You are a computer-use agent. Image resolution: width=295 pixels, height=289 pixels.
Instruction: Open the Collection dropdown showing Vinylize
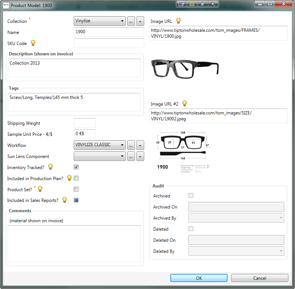pyautogui.click(x=100, y=21)
